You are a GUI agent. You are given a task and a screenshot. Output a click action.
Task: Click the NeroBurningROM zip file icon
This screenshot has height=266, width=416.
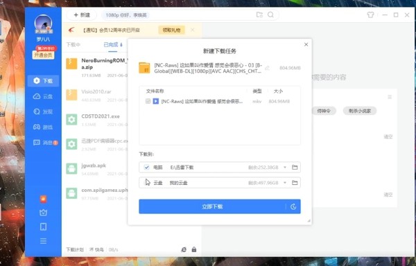(71, 64)
